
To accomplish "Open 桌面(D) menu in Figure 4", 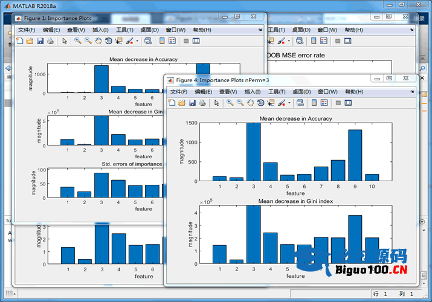I will (x=301, y=92).
